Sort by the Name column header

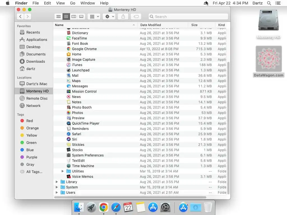click(95, 25)
